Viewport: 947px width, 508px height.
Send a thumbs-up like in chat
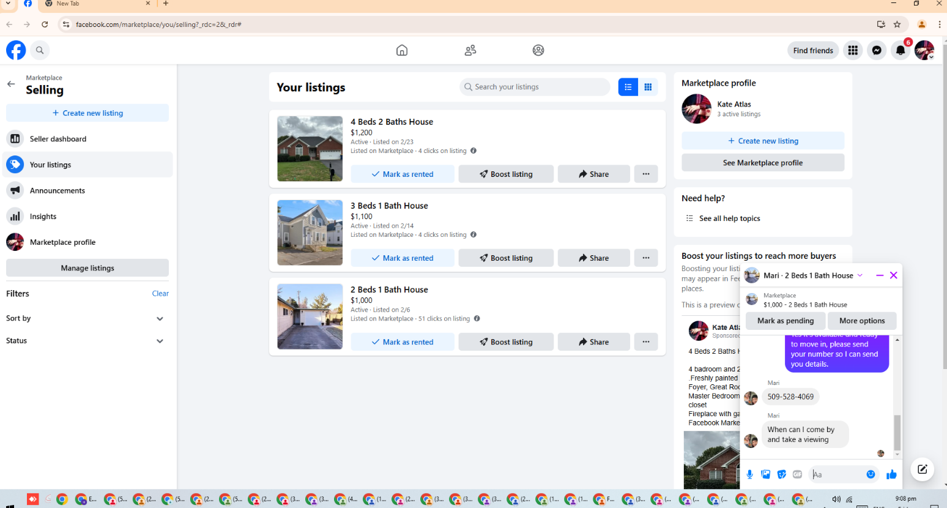(891, 474)
